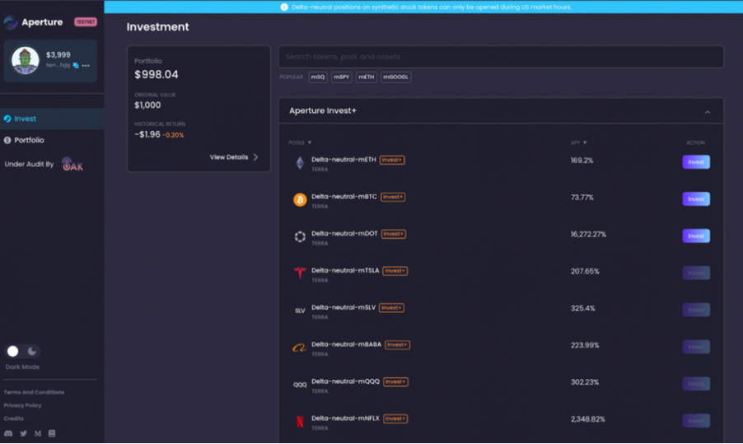This screenshot has width=743, height=444.
Task: Open the Privacy Policy link
Action: tap(23, 405)
